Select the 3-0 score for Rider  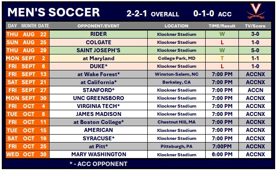coord(255,34)
